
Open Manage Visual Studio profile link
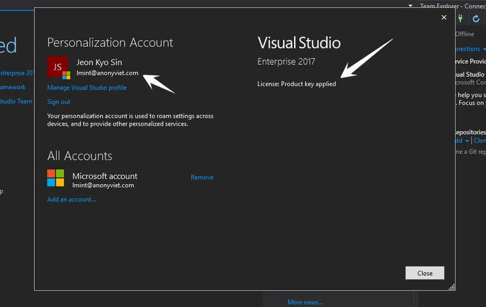pyautogui.click(x=87, y=88)
